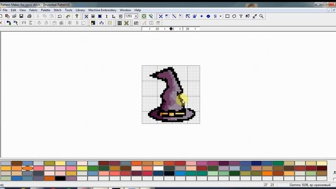Viewport: 336px width, 189px height.
Task: Switch to solid blocks view (blue square)
Action: click(x=100, y=16)
